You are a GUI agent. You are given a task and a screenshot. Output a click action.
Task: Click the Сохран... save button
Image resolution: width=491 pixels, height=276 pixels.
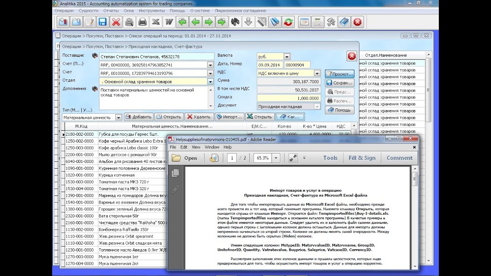[339, 83]
